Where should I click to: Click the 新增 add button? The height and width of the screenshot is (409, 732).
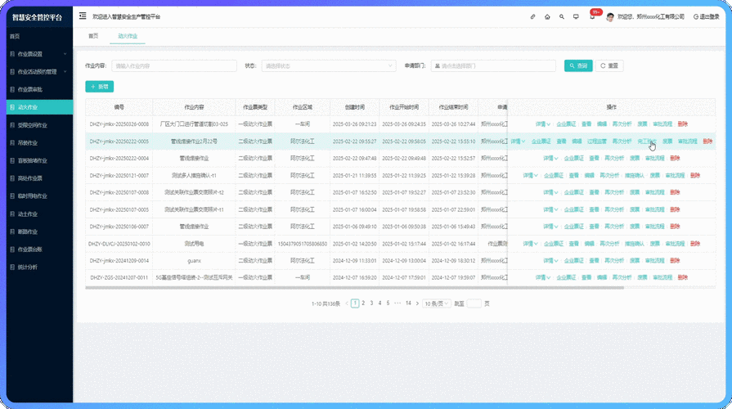[x=99, y=87]
